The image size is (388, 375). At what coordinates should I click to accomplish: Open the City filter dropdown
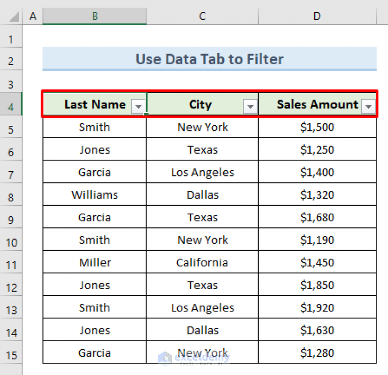pyautogui.click(x=250, y=106)
